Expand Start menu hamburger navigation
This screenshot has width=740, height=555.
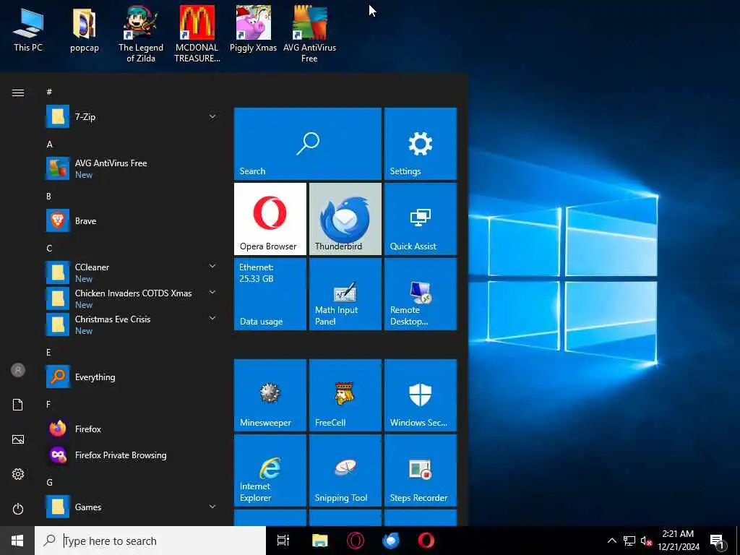[18, 92]
